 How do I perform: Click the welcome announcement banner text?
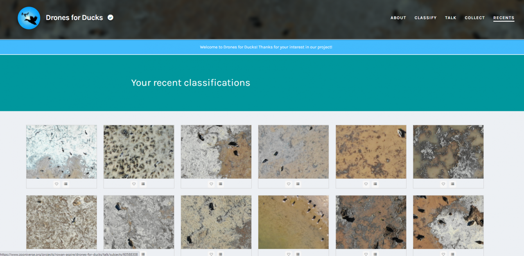[266, 47]
